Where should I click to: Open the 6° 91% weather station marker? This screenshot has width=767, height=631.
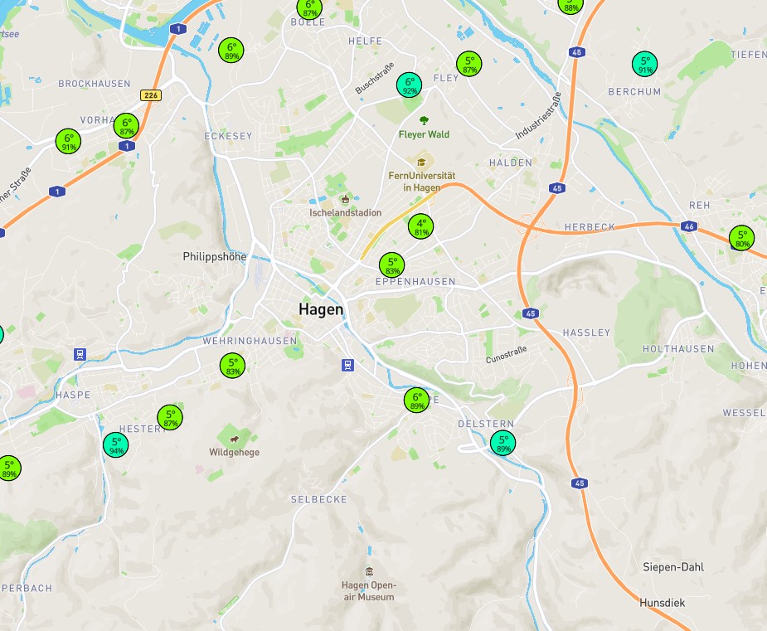[x=68, y=141]
